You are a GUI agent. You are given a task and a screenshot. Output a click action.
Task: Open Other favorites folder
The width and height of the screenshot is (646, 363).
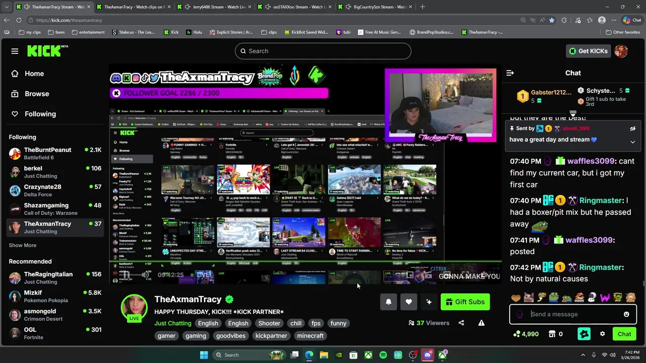(622, 32)
